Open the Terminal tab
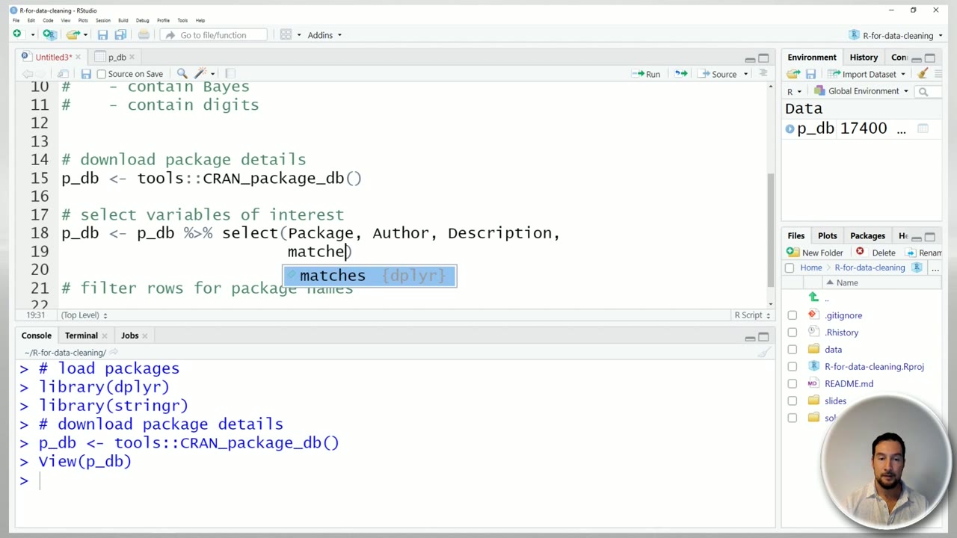This screenshot has height=538, width=957. [x=81, y=336]
